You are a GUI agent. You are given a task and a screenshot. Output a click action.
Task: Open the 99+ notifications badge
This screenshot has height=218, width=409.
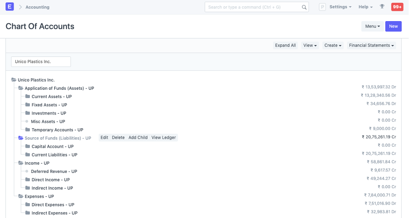tap(397, 7)
